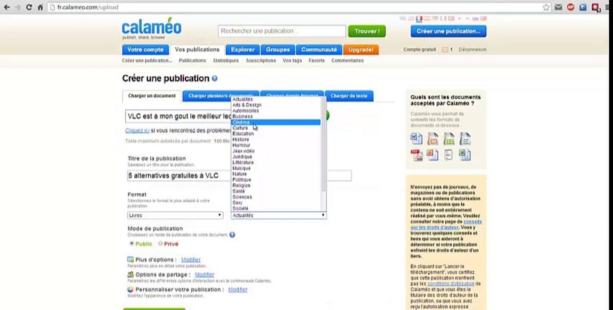Click the PDF document format icon

tap(417, 155)
